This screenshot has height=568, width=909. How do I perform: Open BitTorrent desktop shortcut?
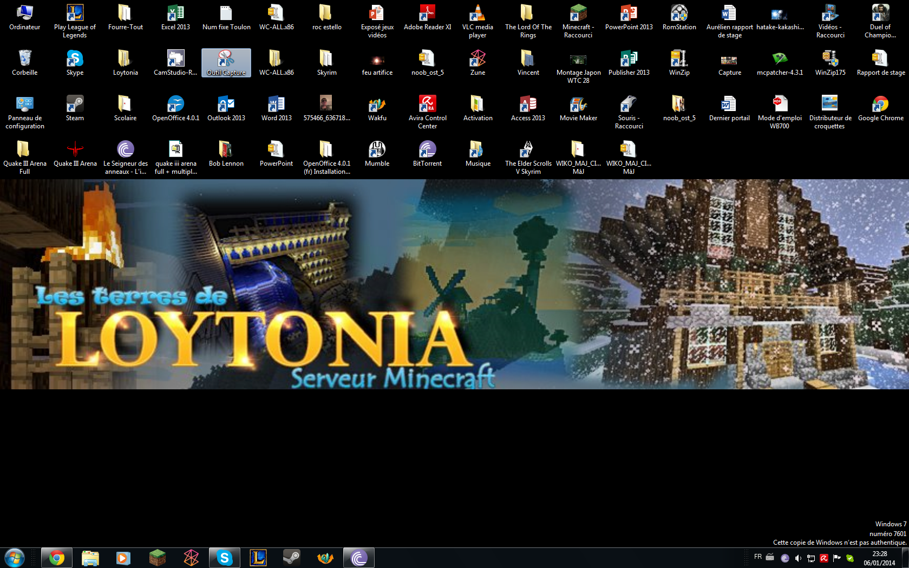pyautogui.click(x=427, y=154)
